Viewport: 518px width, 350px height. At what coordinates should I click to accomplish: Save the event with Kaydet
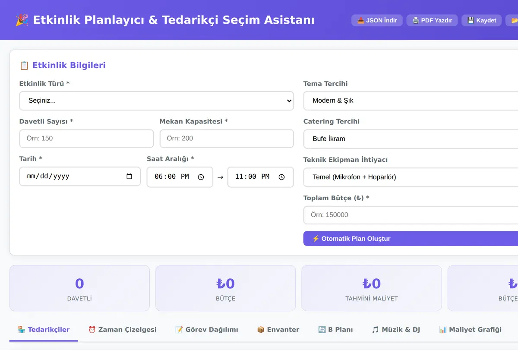click(x=482, y=20)
